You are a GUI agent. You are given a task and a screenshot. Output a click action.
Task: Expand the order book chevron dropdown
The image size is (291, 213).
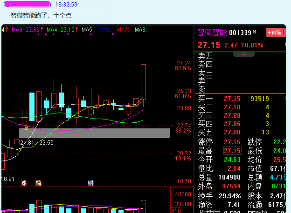[244, 54]
